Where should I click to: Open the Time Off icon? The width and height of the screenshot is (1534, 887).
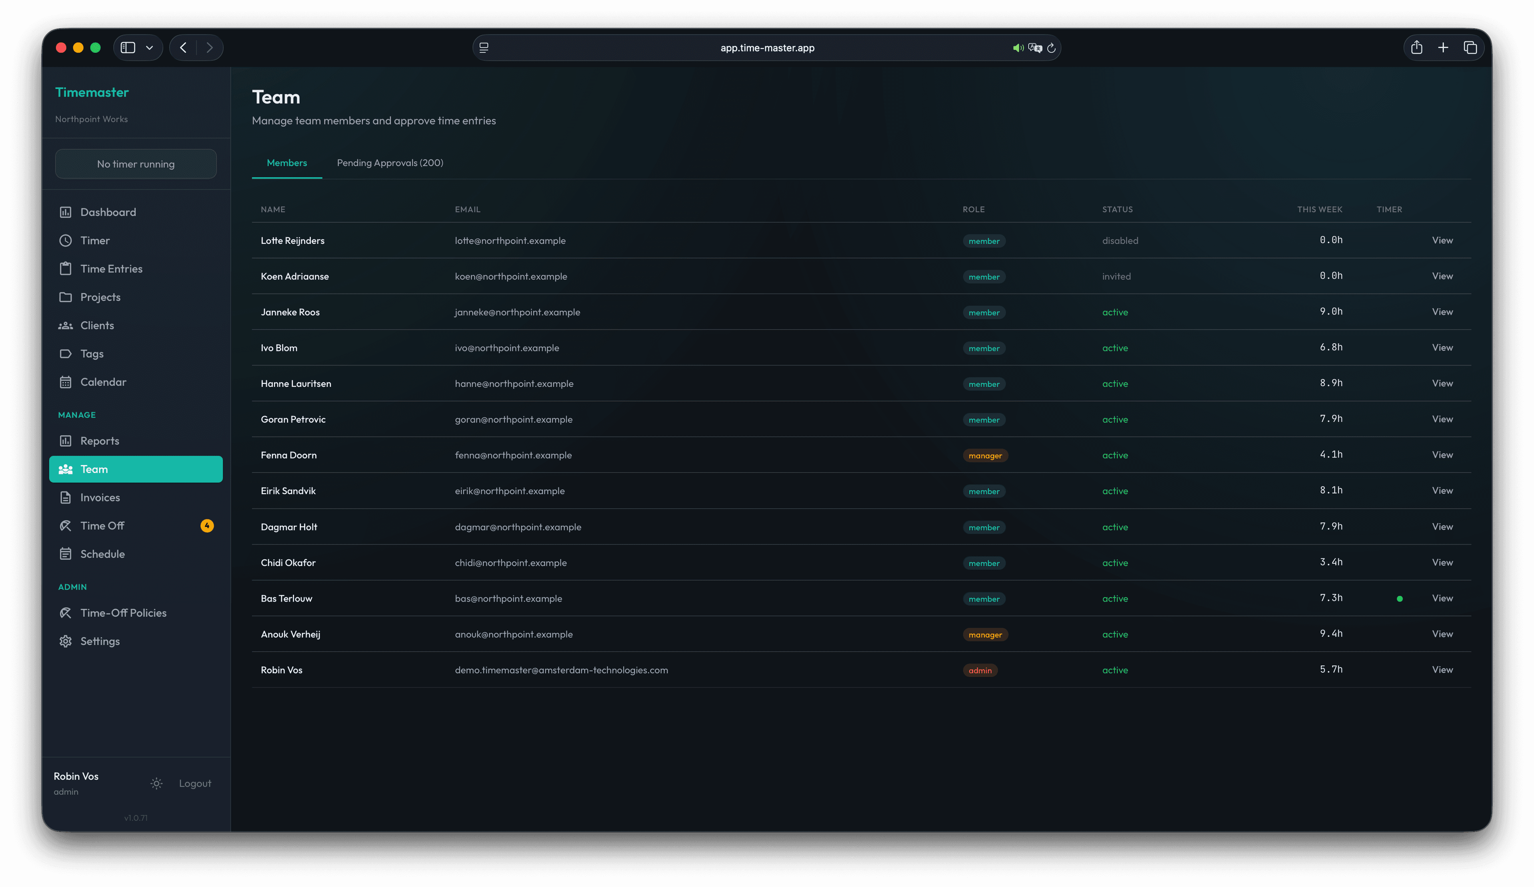tap(65, 526)
